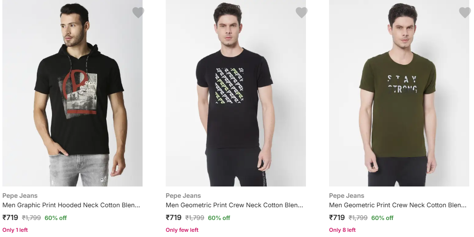Click 60% off label on hooded t-shirt

(x=56, y=218)
